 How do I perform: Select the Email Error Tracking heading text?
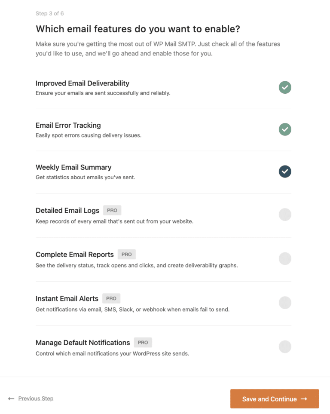click(68, 126)
